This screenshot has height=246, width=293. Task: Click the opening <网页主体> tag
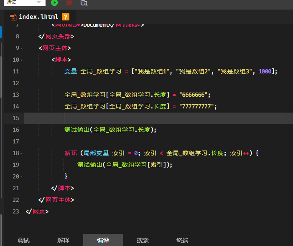(x=55, y=48)
